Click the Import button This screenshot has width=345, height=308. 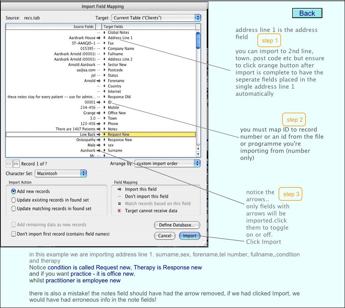190,236
